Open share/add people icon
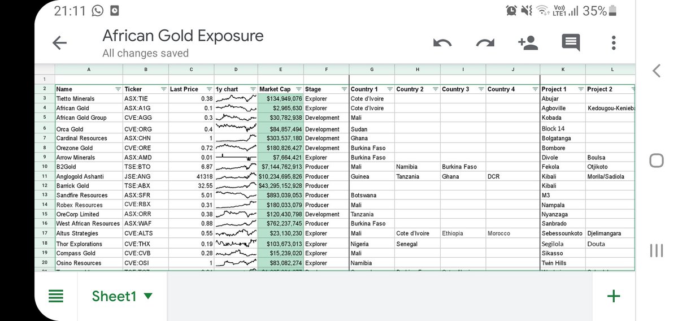678x321 pixels. tap(528, 43)
